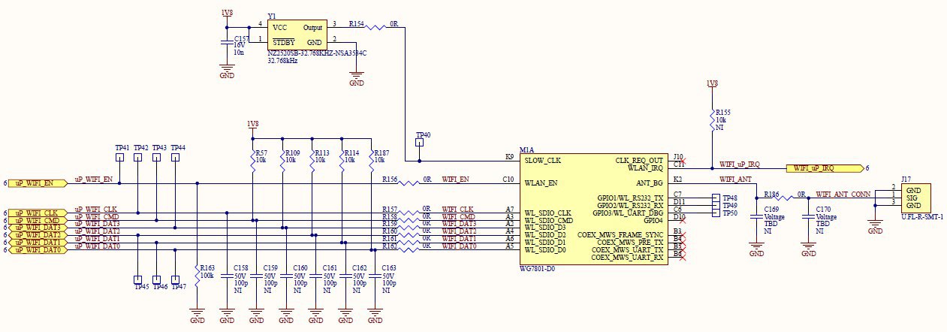Select the uP_WIFI_EN yellow port

click(x=37, y=183)
